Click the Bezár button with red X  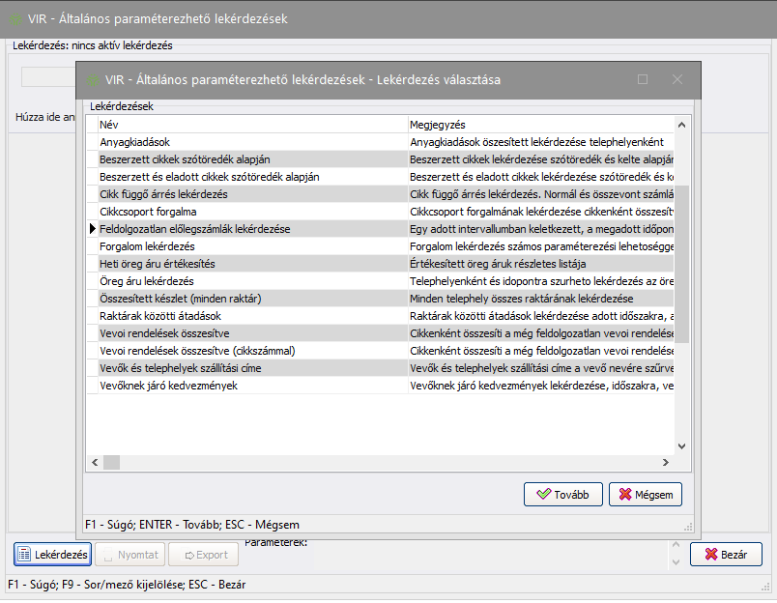726,555
